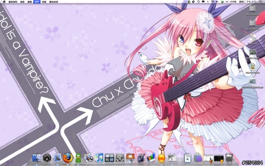
Task: Click green icon beside the battery indicator
Action: tap(222, 2)
